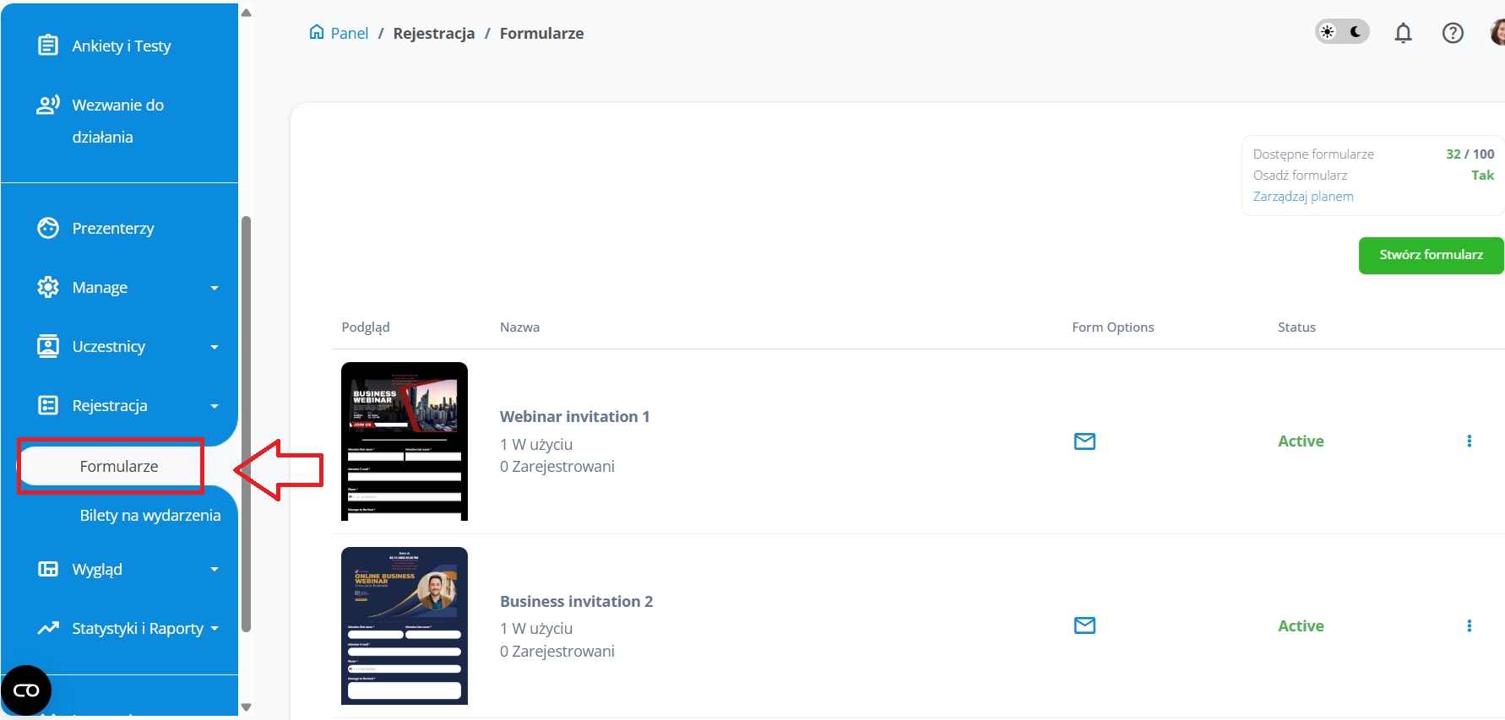Image resolution: width=1505 pixels, height=720 pixels.
Task: Click the notification bell icon
Action: pyautogui.click(x=1403, y=33)
